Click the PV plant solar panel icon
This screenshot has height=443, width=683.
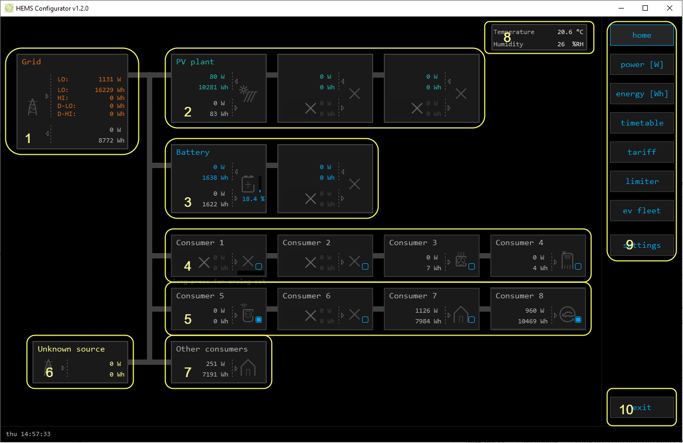click(x=248, y=94)
